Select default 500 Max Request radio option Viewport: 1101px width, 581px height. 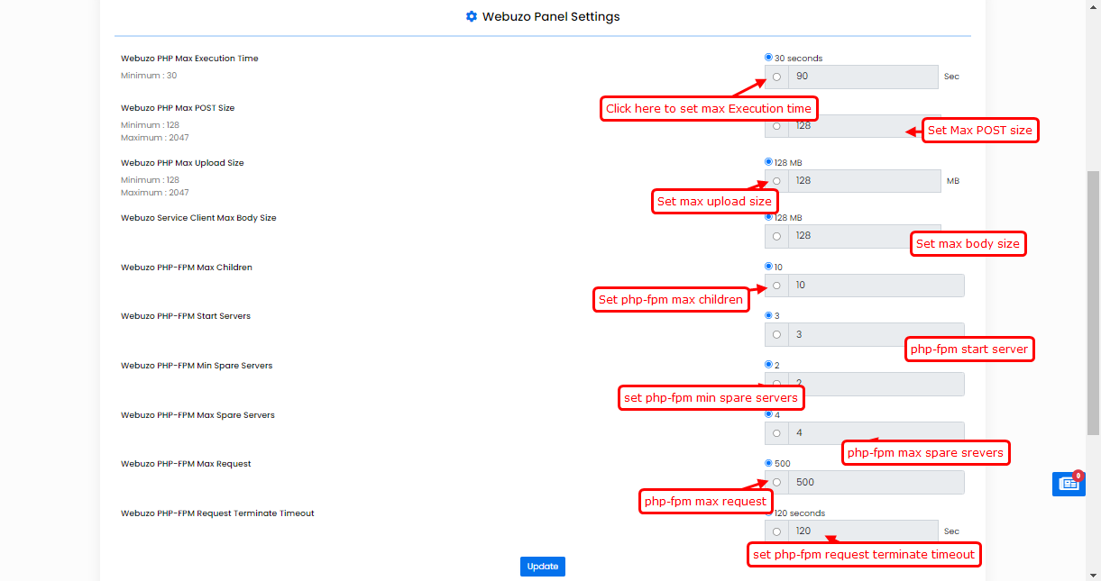point(768,463)
